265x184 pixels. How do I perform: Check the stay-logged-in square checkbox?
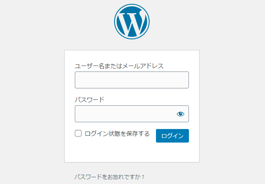coord(78,133)
